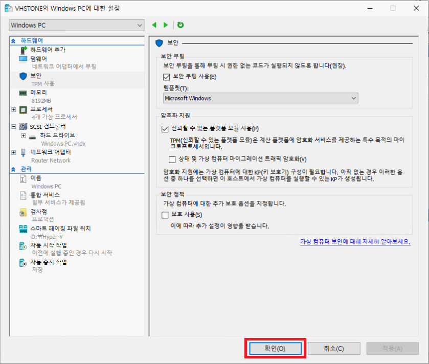Enable 상태 및 가상 컴퓨터 마이그레이션 트래픽 암호화
429x364 pixels.
point(172,159)
